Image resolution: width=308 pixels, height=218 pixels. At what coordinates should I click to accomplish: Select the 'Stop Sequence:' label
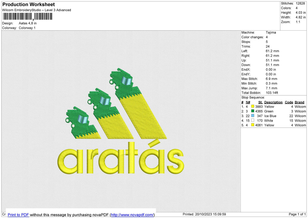[253, 97]
